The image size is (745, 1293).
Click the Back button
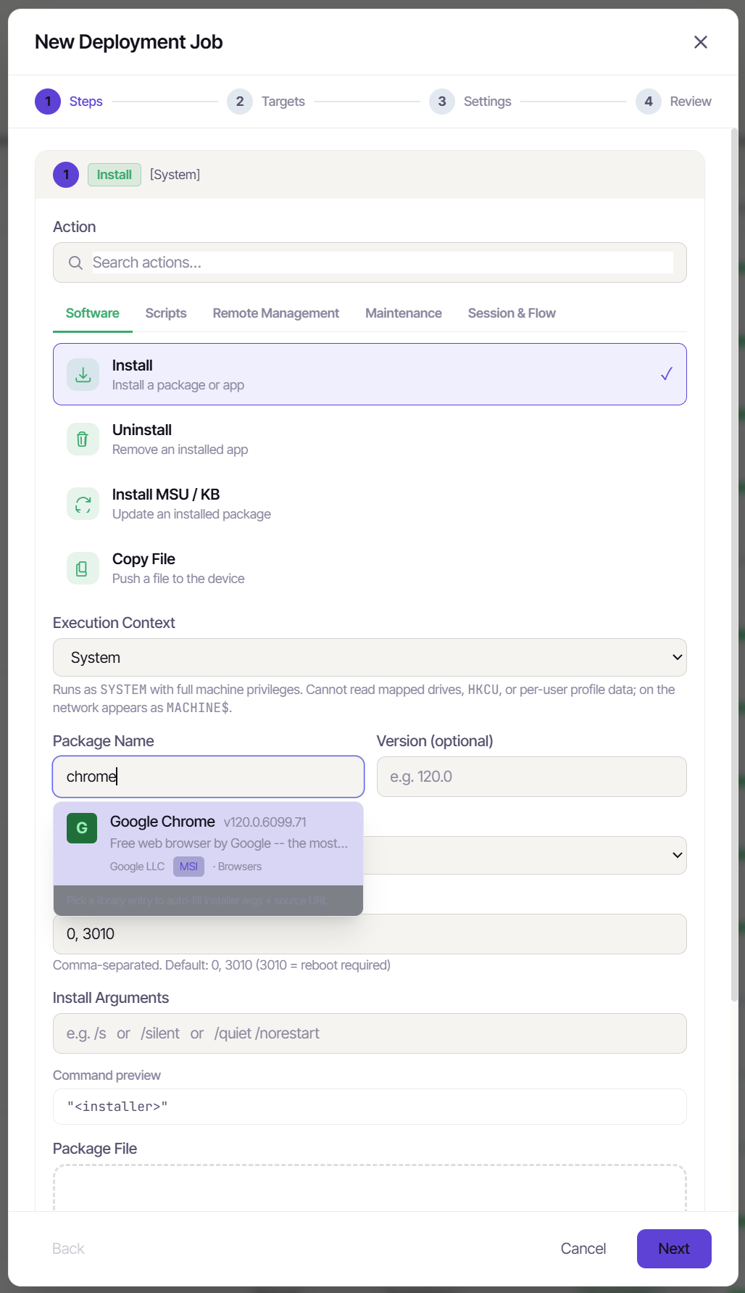pos(68,1249)
